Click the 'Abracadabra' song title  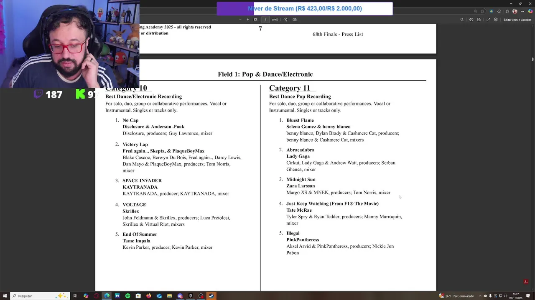(x=300, y=150)
